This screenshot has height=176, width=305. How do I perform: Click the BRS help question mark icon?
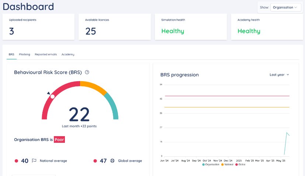pos(87,72)
